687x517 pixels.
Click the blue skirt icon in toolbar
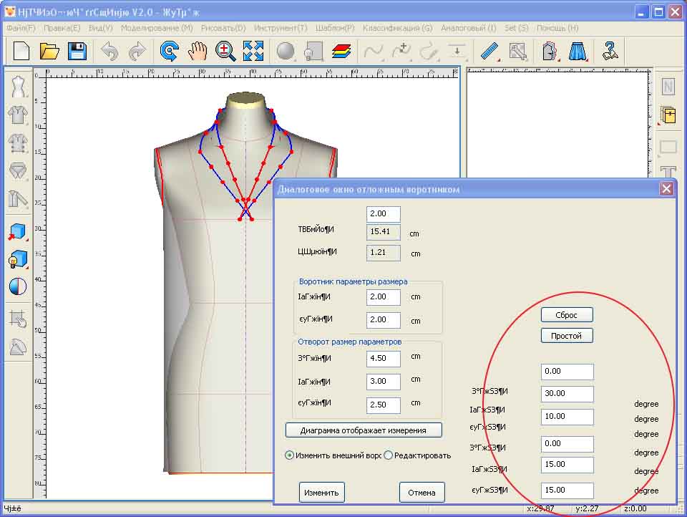coord(578,51)
